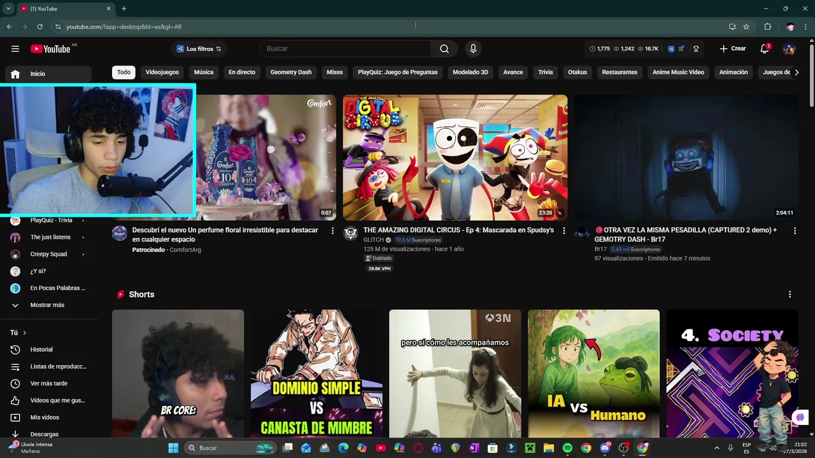The image size is (815, 458).
Task: Select the Anime Music Video chip
Action: (x=678, y=72)
